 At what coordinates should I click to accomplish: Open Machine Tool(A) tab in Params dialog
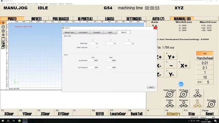point(69,32)
